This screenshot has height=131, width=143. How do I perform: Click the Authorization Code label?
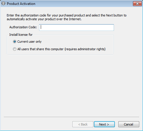coord(23,27)
